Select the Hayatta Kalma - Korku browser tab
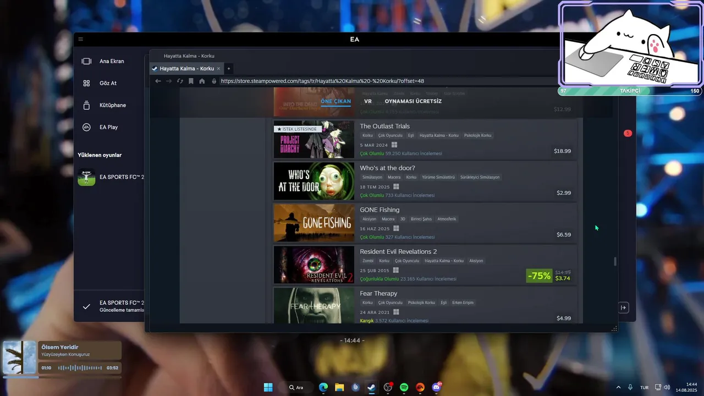 186,69
